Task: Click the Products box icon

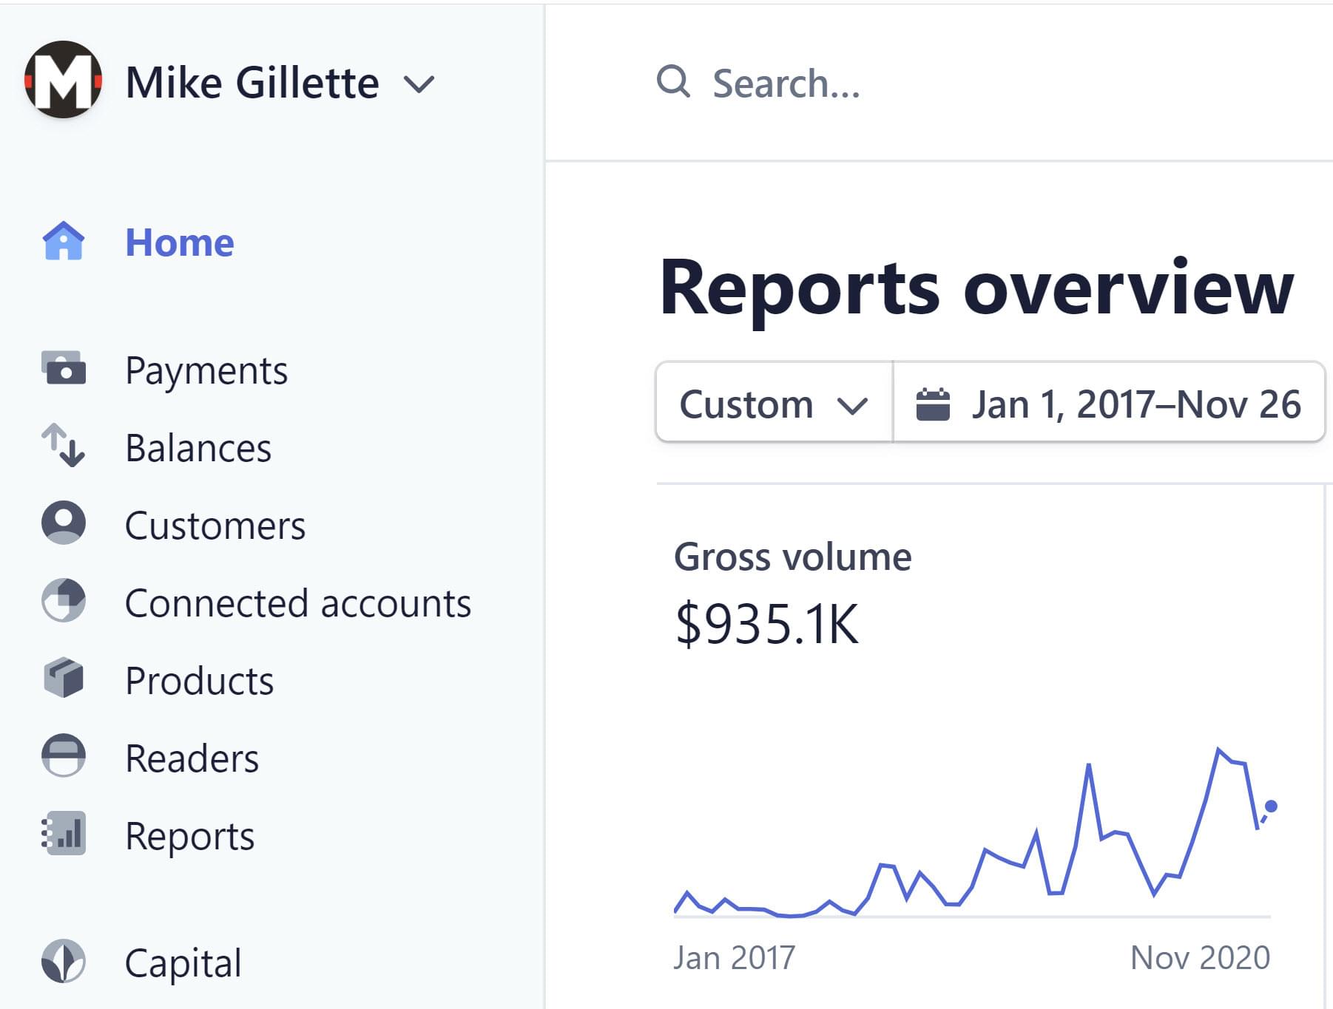Action: pyautogui.click(x=64, y=678)
